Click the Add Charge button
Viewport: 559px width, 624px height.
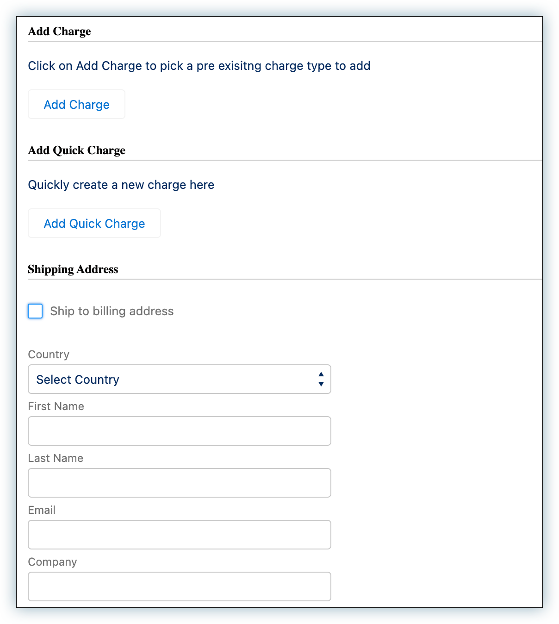pos(76,105)
